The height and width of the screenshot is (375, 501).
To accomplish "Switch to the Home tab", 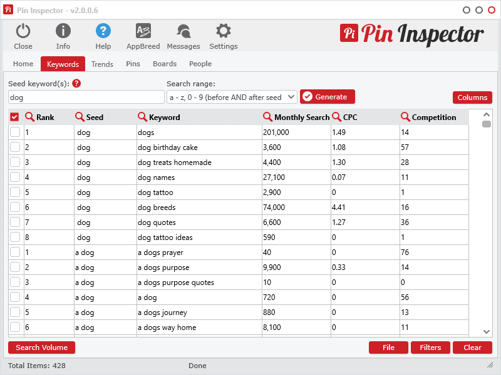I will [23, 64].
